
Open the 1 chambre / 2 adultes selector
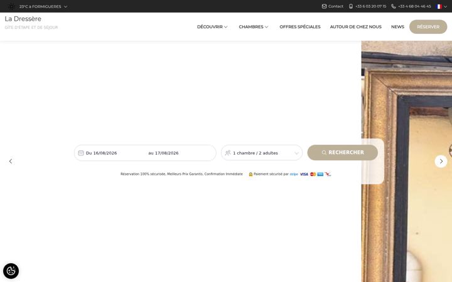(262, 153)
